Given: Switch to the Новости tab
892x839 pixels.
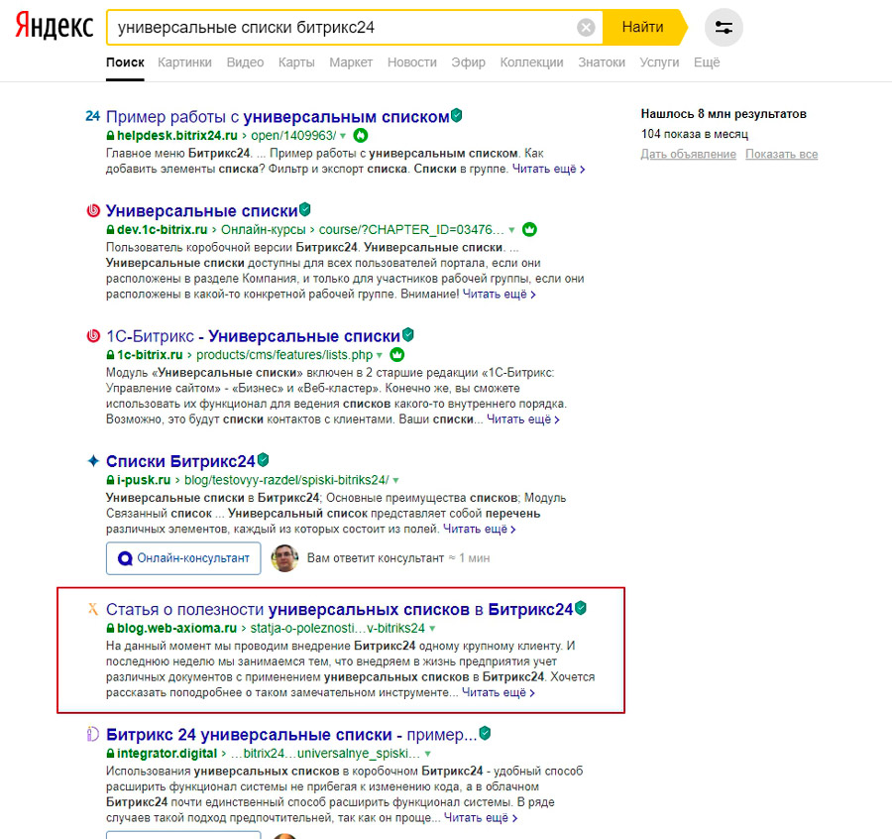Looking at the screenshot, I should (x=412, y=61).
